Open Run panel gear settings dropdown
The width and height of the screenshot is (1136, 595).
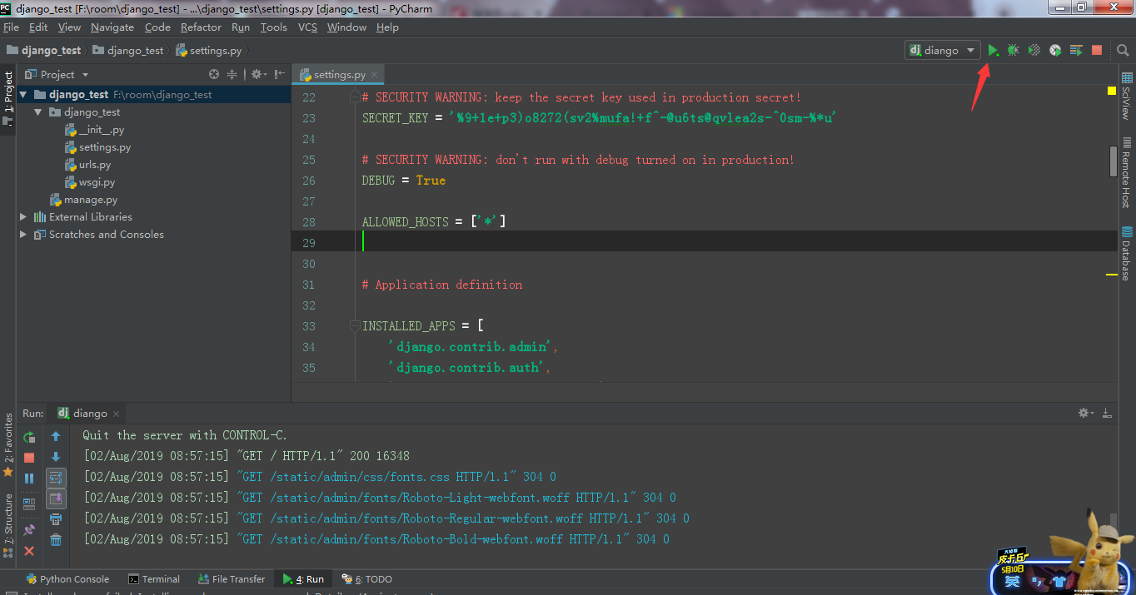tap(1085, 413)
